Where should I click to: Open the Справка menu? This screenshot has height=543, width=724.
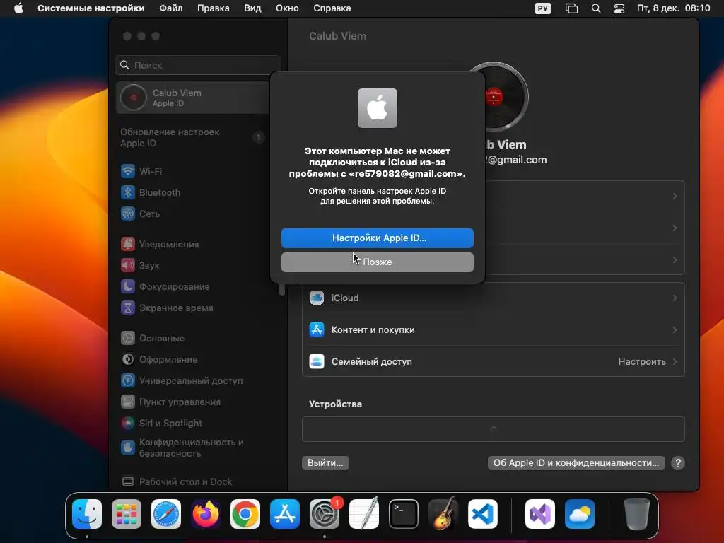point(332,8)
